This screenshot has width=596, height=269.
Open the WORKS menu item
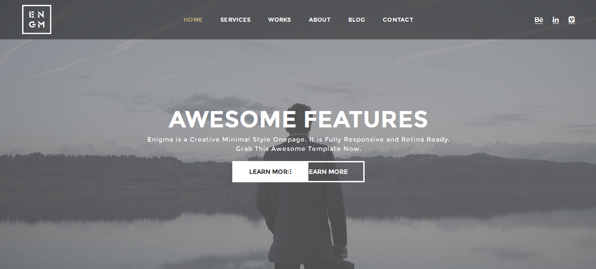point(279,19)
